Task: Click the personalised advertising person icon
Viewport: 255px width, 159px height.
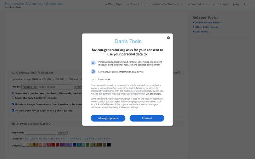Action: tap(93, 63)
